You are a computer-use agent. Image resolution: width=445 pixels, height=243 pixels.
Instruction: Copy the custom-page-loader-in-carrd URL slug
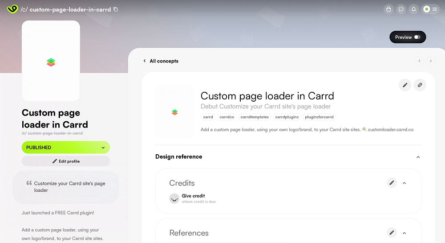[x=116, y=9]
